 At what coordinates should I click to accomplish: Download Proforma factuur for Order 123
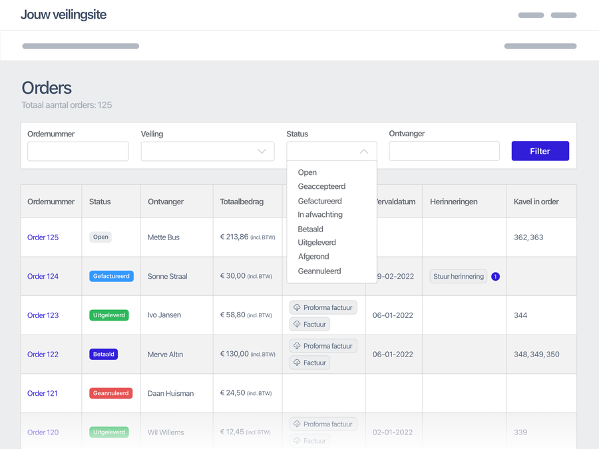click(x=323, y=307)
